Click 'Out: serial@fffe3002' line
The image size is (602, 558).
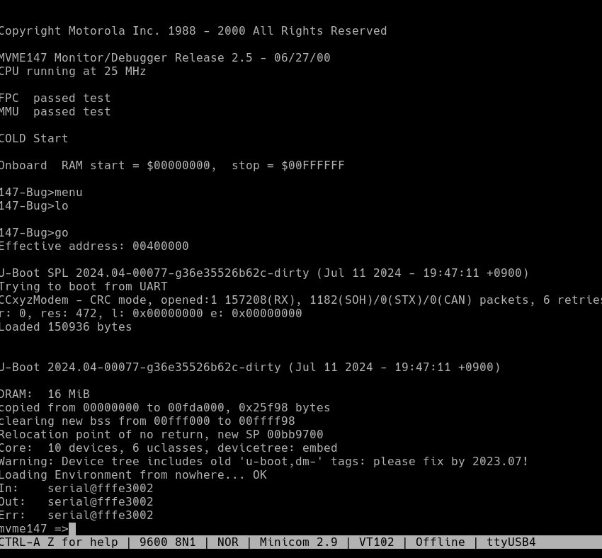[76, 501]
